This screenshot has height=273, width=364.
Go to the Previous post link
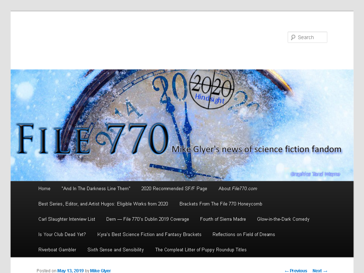coord(296,271)
